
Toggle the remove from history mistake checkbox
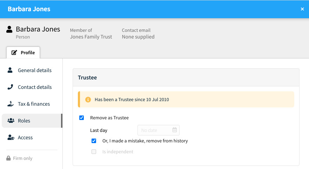(x=94, y=141)
